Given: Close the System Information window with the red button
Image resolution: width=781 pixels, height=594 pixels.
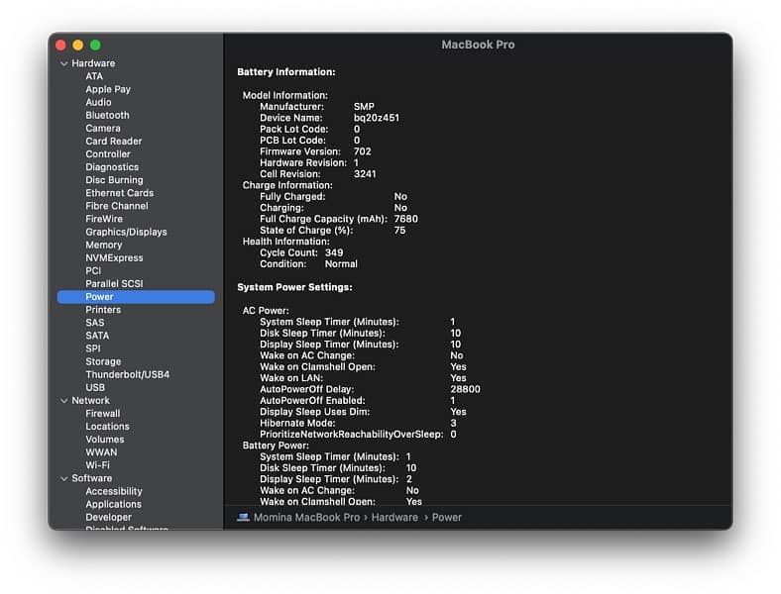Looking at the screenshot, I should [x=59, y=45].
